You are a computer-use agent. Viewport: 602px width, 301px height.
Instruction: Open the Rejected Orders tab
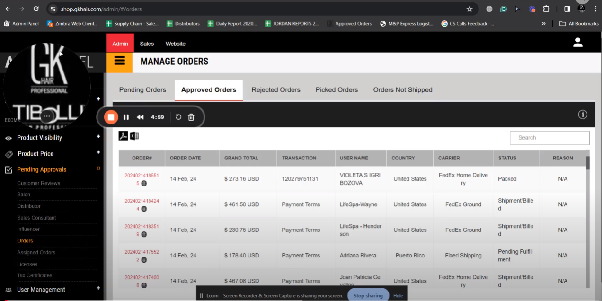276,90
